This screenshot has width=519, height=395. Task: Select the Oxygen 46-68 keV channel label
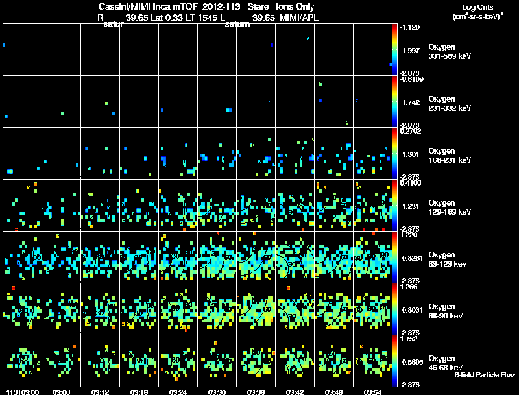coord(445,363)
